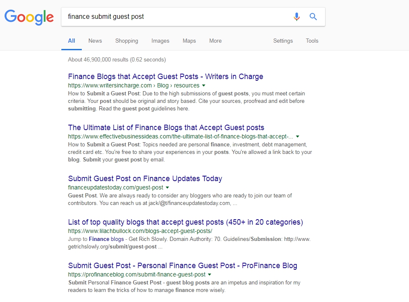
Task: Switch to the Shopping tab
Action: tap(126, 41)
